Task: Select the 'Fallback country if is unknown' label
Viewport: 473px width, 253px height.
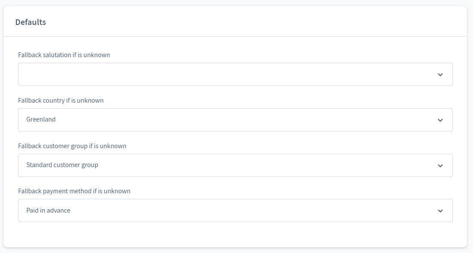Action: [61, 101]
